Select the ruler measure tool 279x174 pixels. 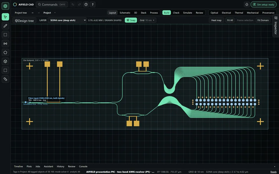[5, 79]
